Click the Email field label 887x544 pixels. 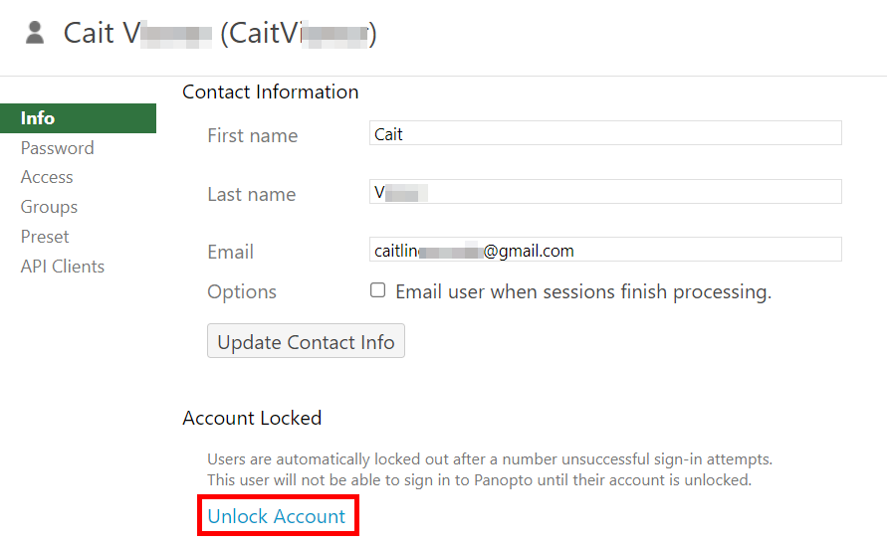point(230,253)
